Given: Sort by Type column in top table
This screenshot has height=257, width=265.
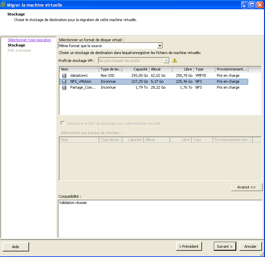Looking at the screenshot, I should click(x=204, y=69).
